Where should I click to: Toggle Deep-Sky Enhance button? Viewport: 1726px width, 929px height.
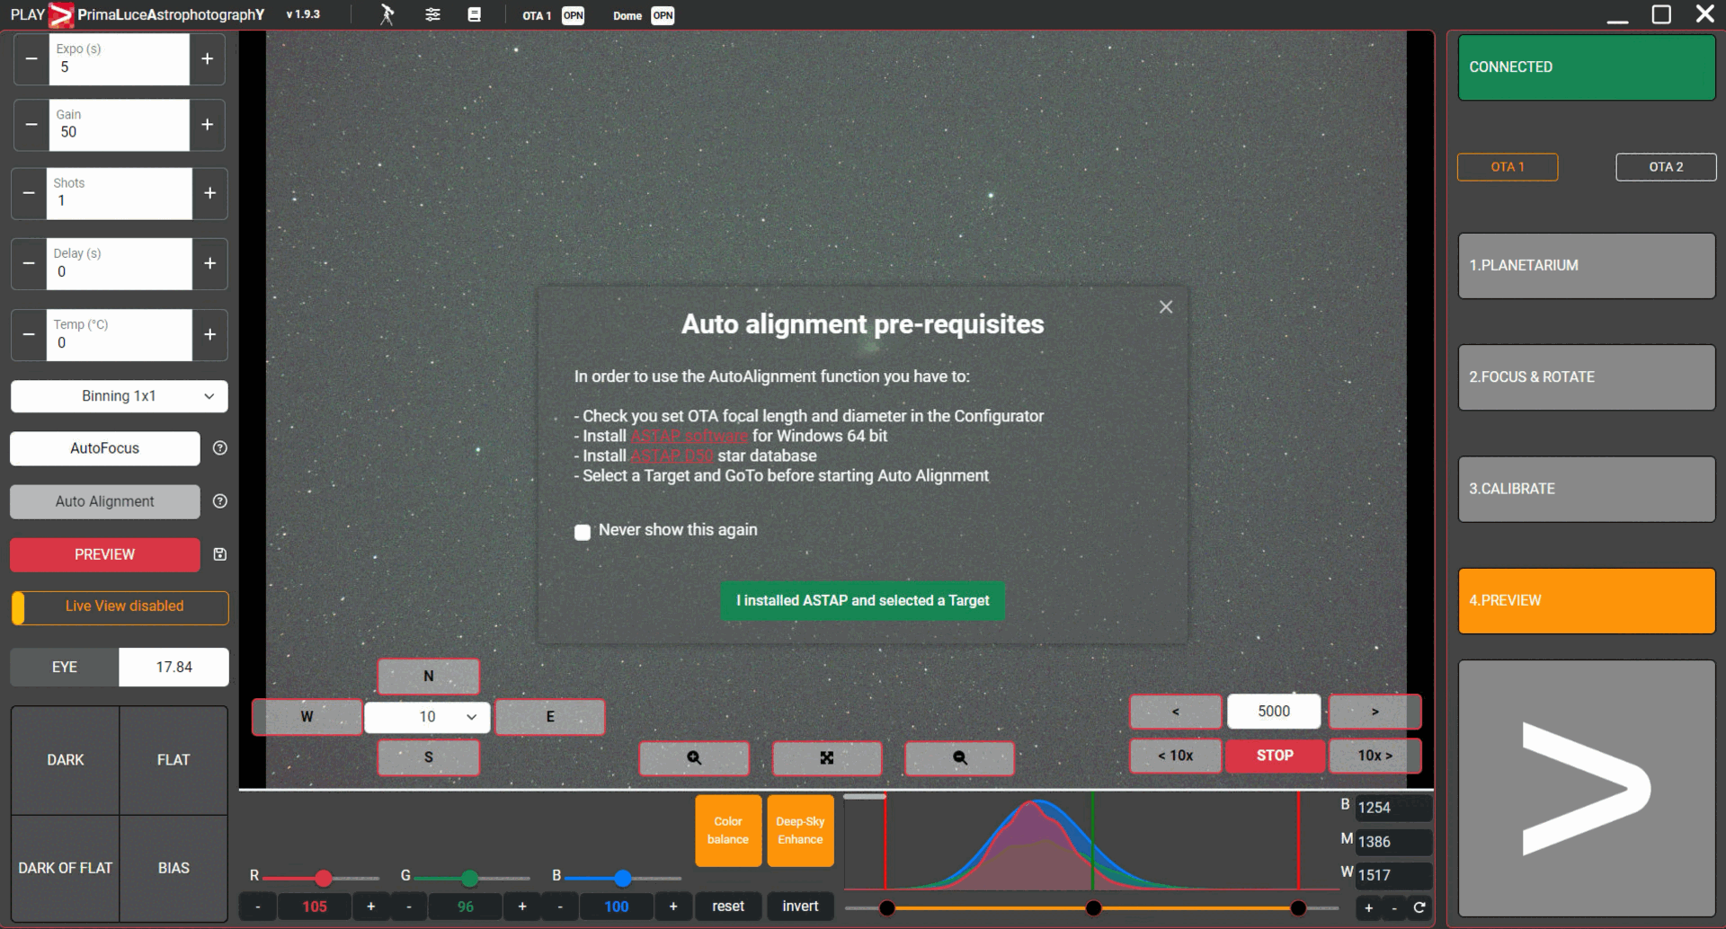[800, 831]
